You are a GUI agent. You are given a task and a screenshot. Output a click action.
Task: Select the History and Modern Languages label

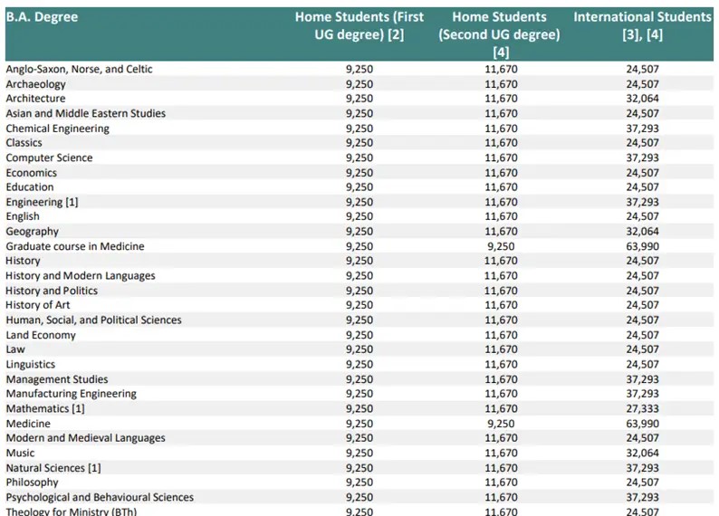pyautogui.click(x=81, y=275)
